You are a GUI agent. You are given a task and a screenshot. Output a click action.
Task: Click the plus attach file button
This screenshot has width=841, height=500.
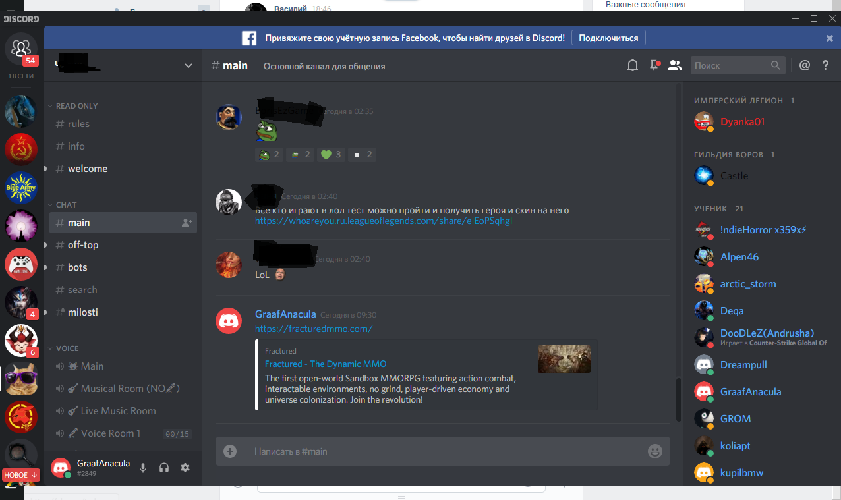229,451
